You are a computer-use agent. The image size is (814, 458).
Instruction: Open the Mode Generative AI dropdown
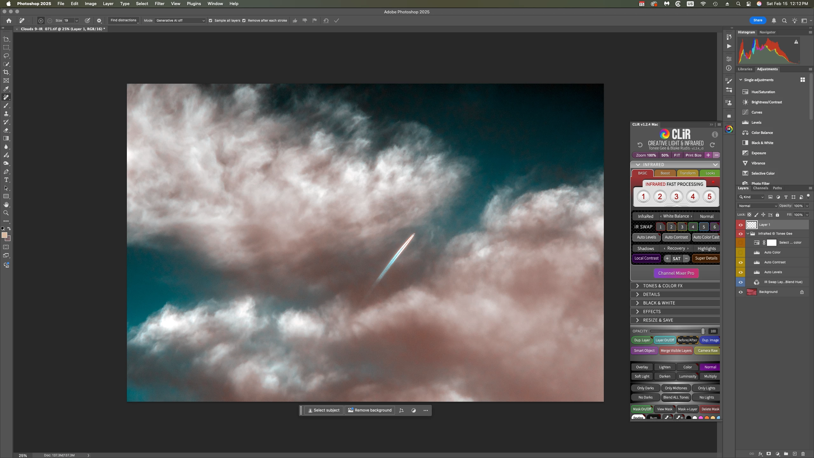[x=180, y=21]
